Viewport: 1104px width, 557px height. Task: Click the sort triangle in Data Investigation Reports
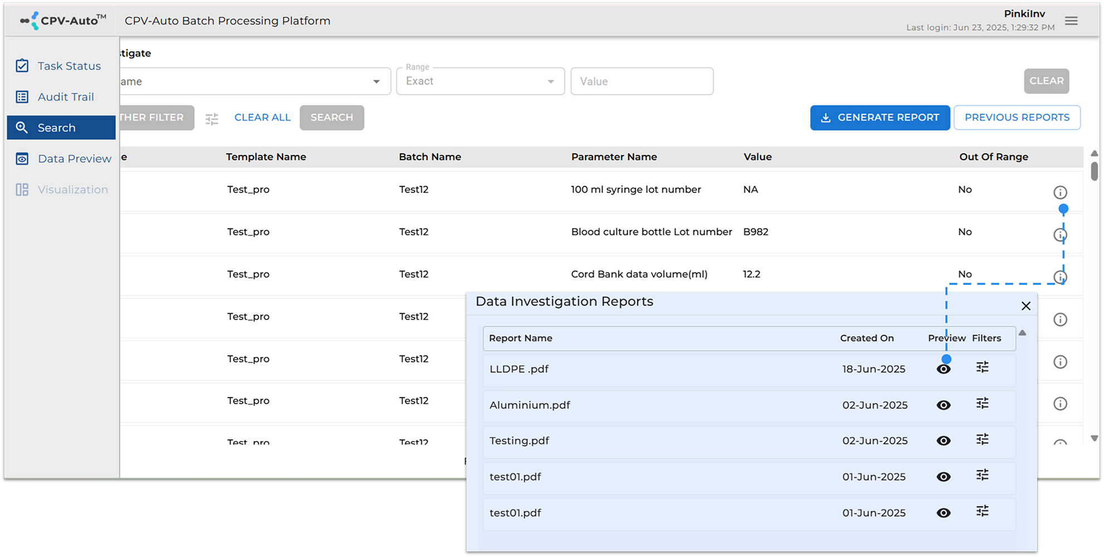(1023, 332)
